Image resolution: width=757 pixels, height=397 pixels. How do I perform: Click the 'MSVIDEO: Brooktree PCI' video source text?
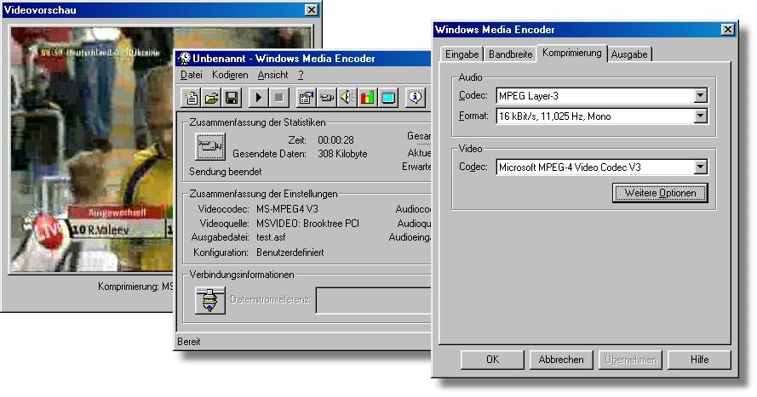[x=307, y=224]
